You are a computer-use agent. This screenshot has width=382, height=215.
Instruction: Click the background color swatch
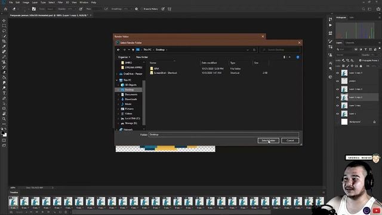(x=5, y=135)
